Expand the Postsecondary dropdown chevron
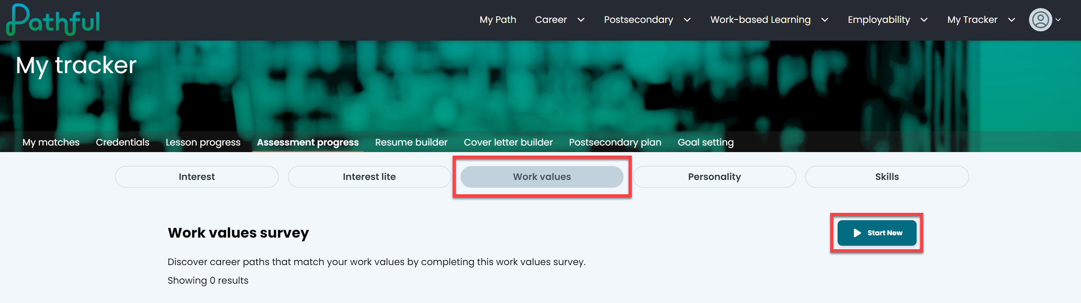The image size is (1081, 303). 687,20
